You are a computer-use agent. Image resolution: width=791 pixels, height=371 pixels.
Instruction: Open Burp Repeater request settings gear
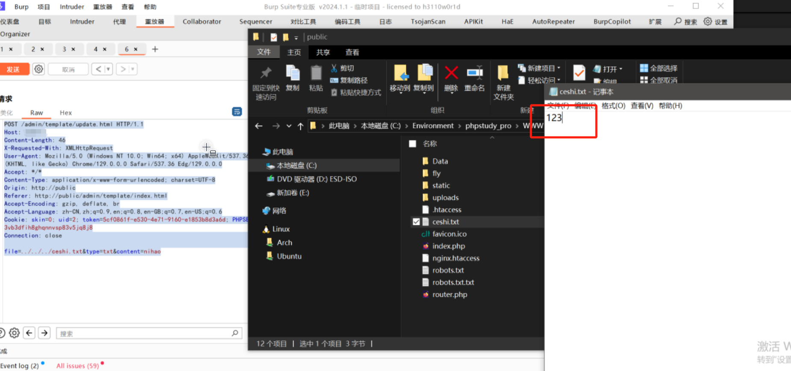[x=39, y=69]
